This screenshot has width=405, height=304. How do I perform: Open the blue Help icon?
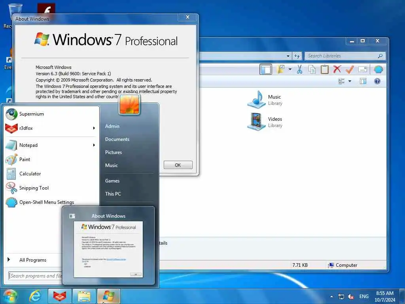377,81
